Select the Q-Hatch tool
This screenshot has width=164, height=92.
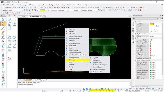click(x=9, y=60)
